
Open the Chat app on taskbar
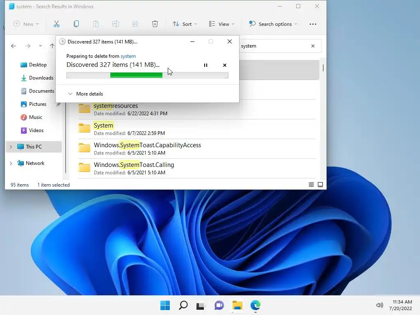coord(219,305)
